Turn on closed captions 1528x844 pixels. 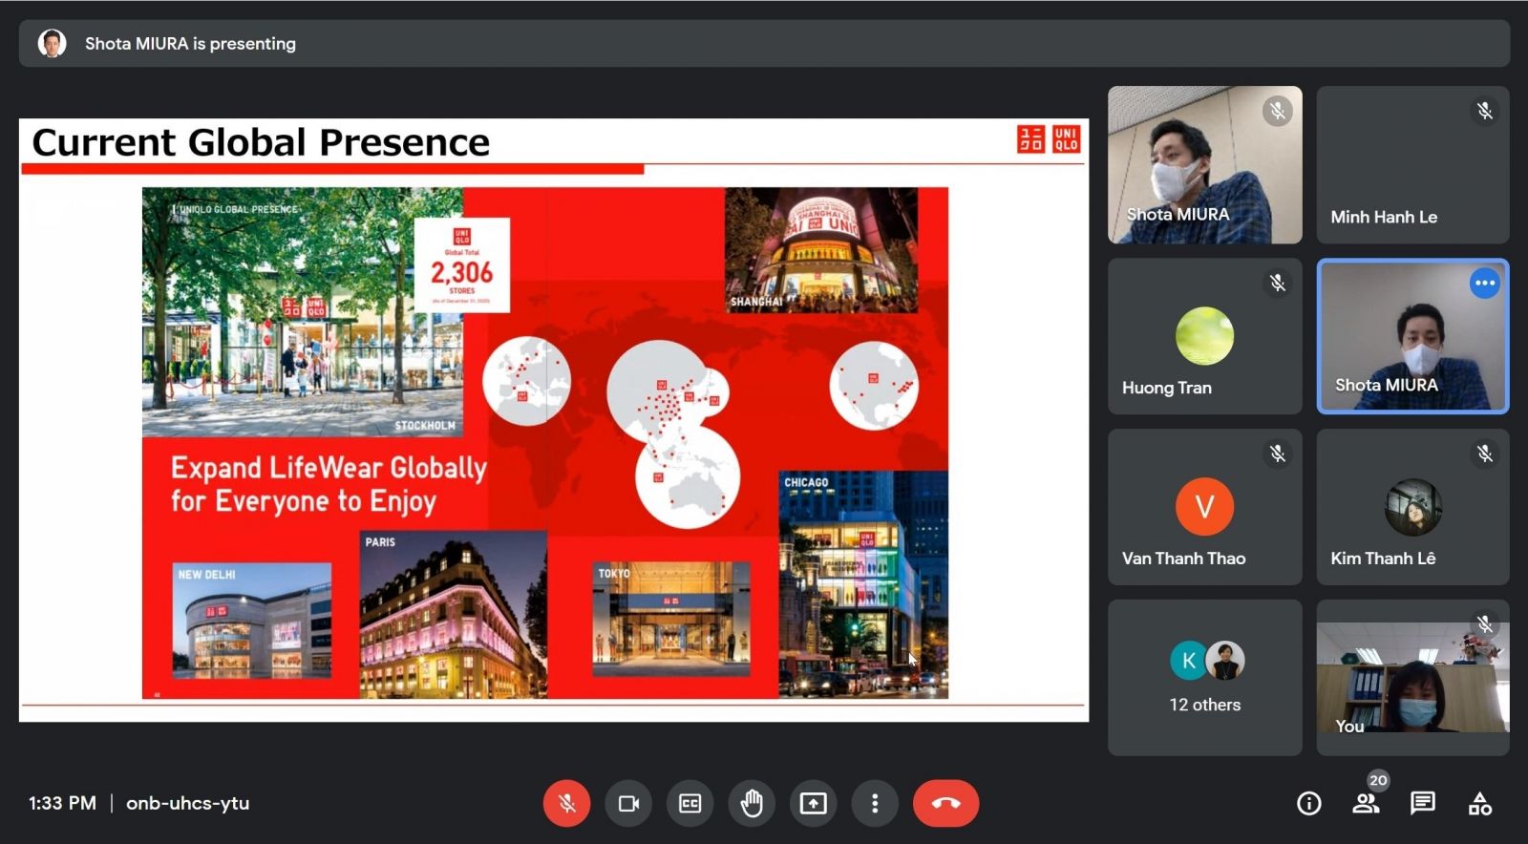point(690,804)
